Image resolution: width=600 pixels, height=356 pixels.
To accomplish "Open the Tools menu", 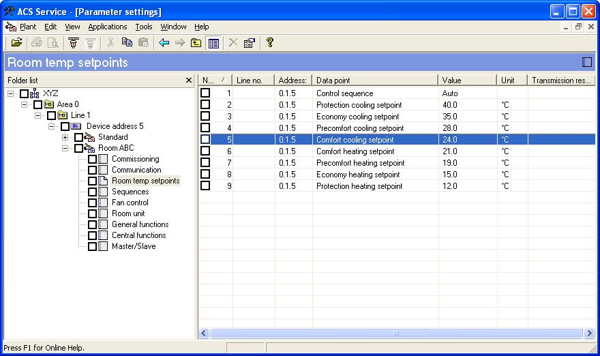I will pos(144,27).
